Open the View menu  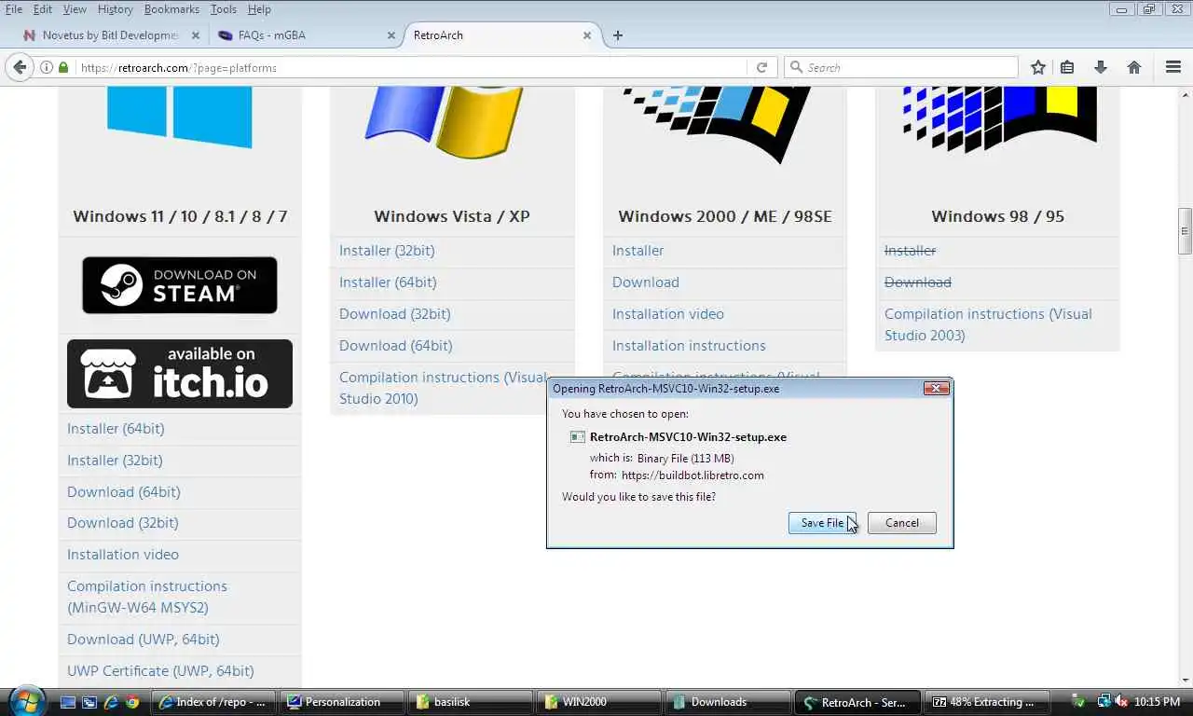click(75, 9)
